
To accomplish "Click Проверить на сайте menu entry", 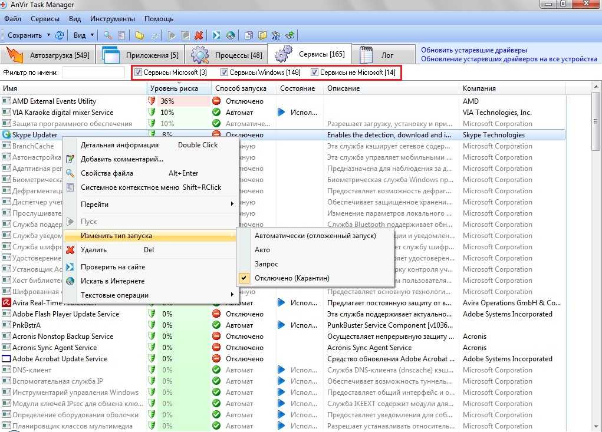I will [x=150, y=266].
